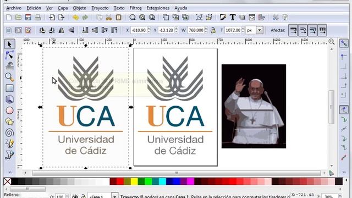
Task: Click the Ungroup objects icon
Action: (x=209, y=18)
